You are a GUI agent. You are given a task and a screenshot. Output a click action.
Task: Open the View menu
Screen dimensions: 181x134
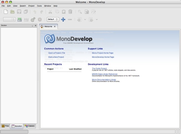[x=15, y=6]
